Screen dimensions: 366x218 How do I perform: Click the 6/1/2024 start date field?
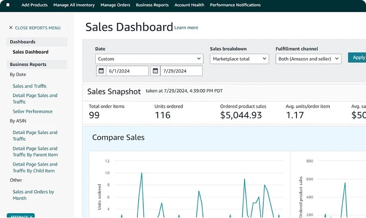(x=127, y=71)
